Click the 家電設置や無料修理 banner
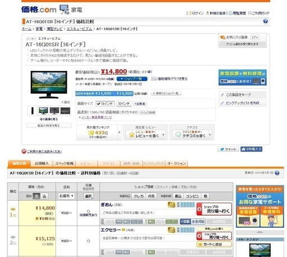 tap(242, 78)
